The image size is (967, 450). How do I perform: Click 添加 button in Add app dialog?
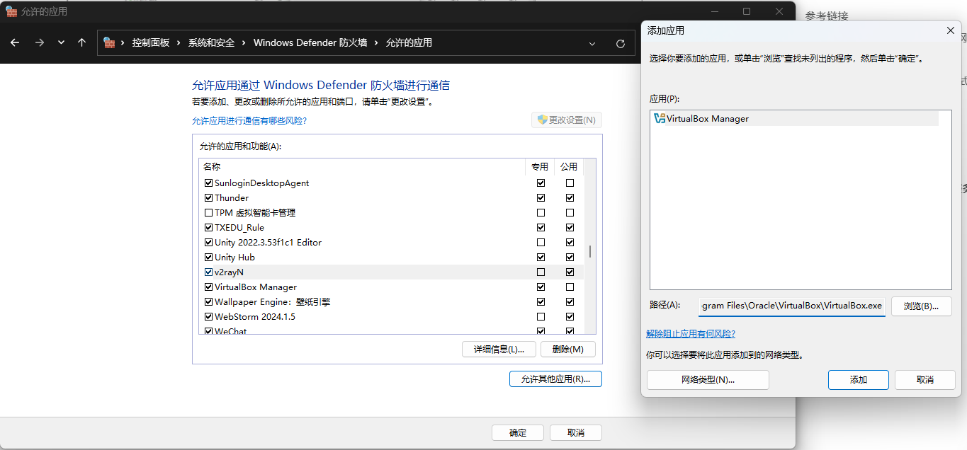(859, 380)
